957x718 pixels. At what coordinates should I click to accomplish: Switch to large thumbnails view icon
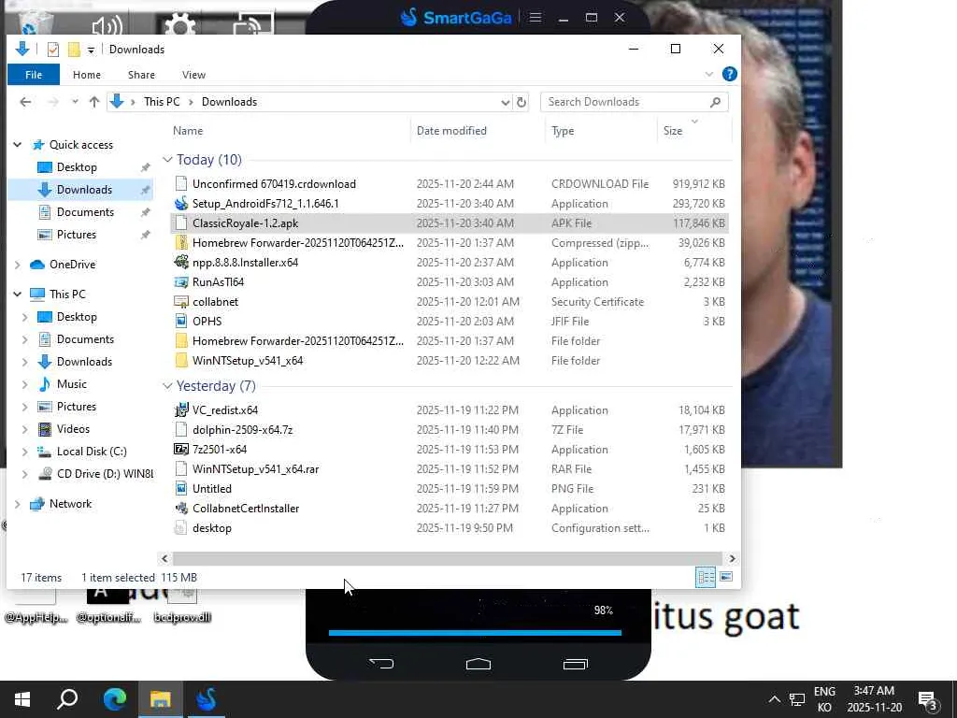click(x=726, y=577)
